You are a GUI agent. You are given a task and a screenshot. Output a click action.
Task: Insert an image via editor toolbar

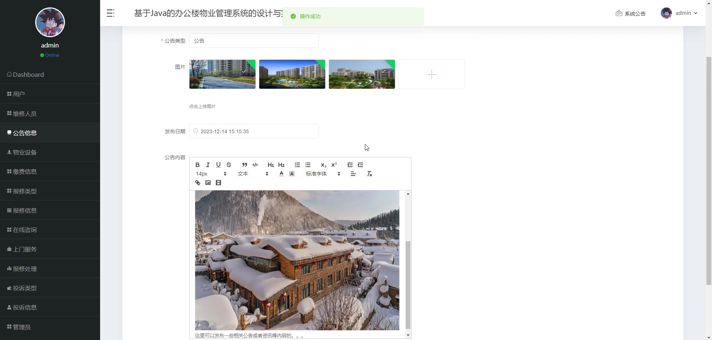coord(208,183)
